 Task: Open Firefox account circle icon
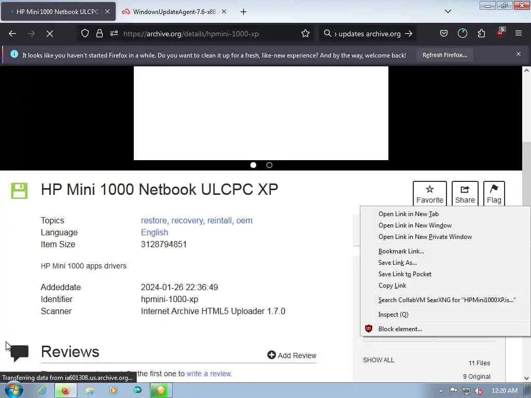tap(462, 34)
